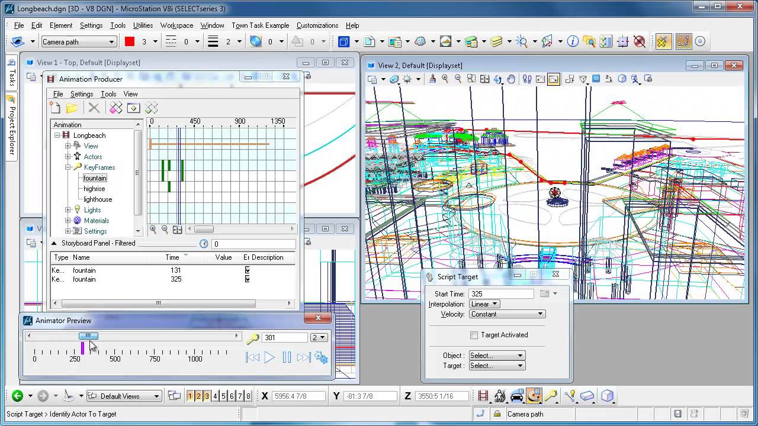Click the Start Time field showing 325

501,293
